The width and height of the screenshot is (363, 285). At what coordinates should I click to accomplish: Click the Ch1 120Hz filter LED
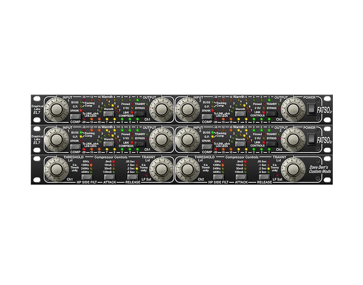coord(91,165)
